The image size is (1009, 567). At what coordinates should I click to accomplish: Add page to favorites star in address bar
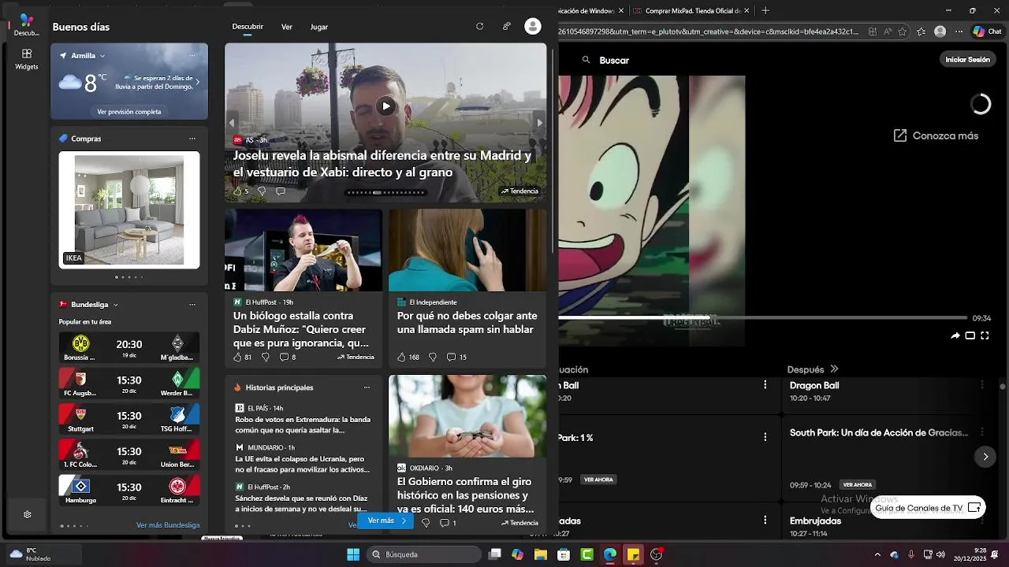[x=902, y=31]
